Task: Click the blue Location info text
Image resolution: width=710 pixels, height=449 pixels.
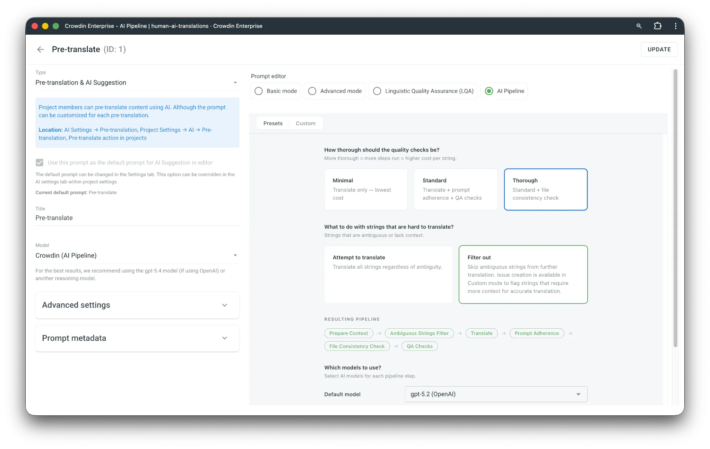Action: pyautogui.click(x=125, y=134)
